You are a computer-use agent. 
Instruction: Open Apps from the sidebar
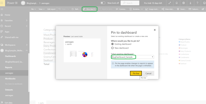click(x=7, y=32)
